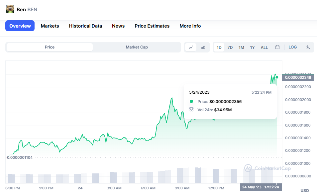This screenshot has height=196, width=317.
Task: Select the 1M timeframe
Action: pyautogui.click(x=241, y=47)
